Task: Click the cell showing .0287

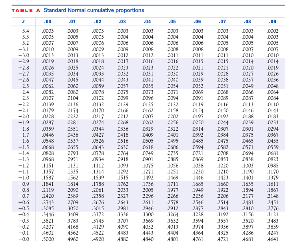Action: (x=48, y=123)
